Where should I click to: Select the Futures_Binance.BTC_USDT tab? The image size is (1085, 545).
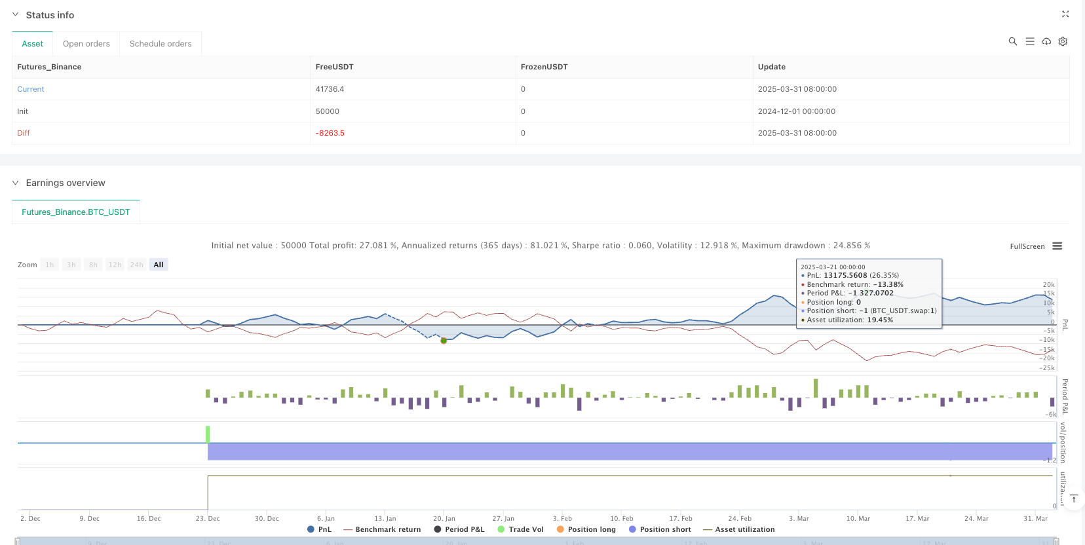pos(76,212)
